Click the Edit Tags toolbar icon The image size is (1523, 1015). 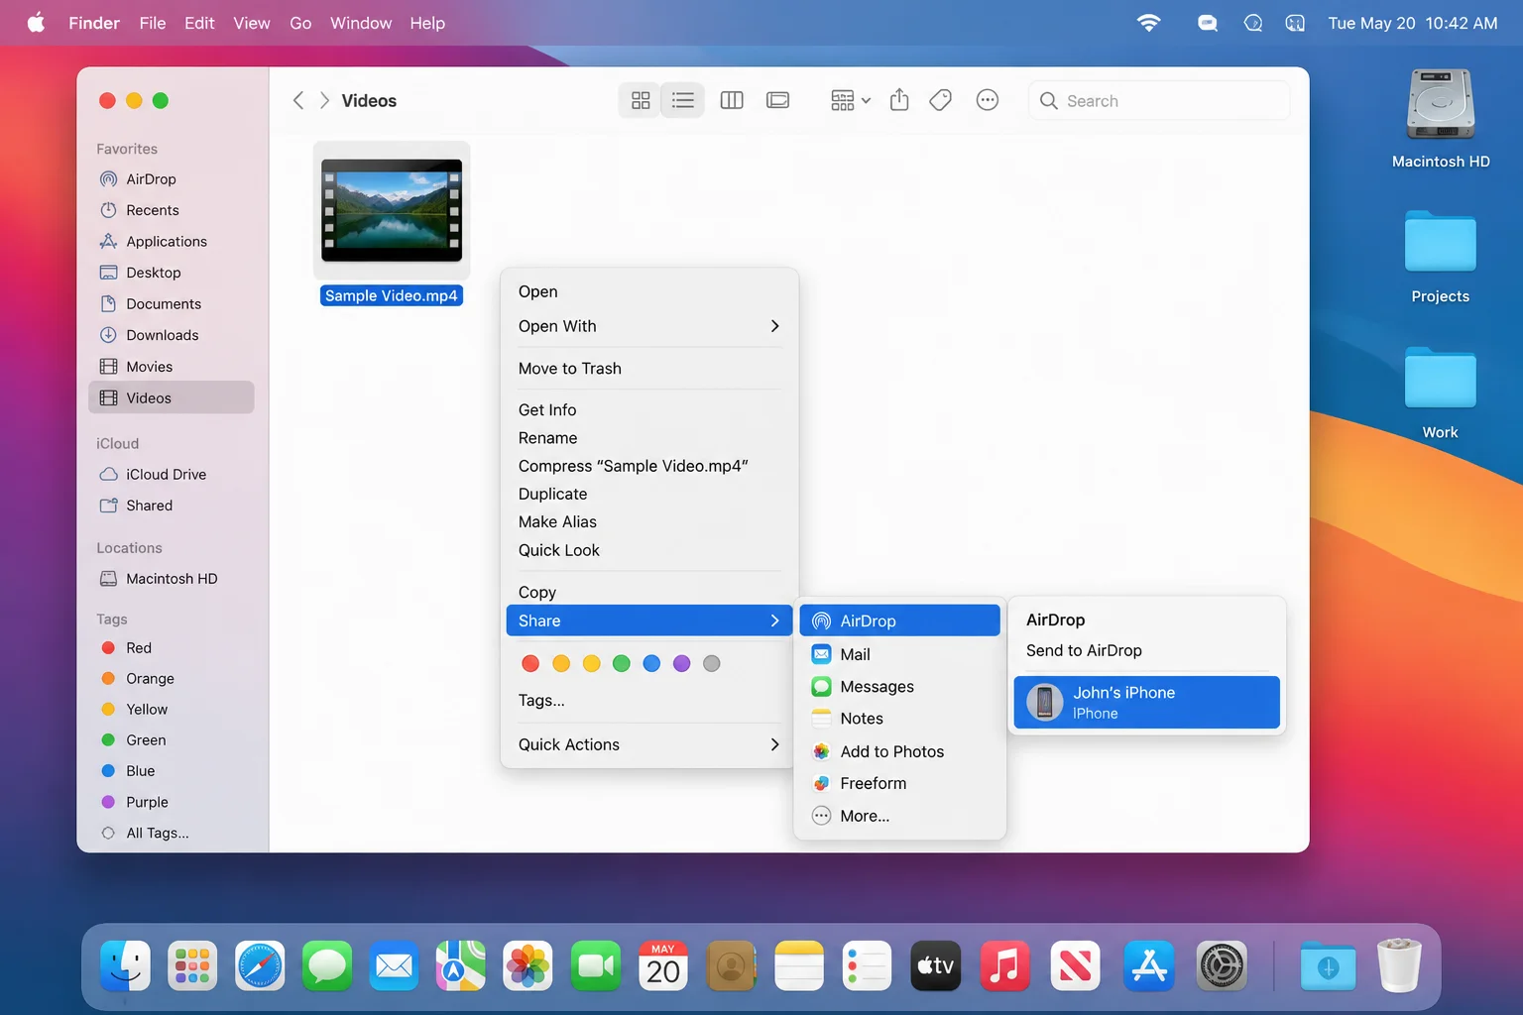click(941, 100)
